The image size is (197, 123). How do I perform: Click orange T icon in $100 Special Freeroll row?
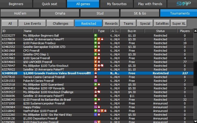coord(96,58)
